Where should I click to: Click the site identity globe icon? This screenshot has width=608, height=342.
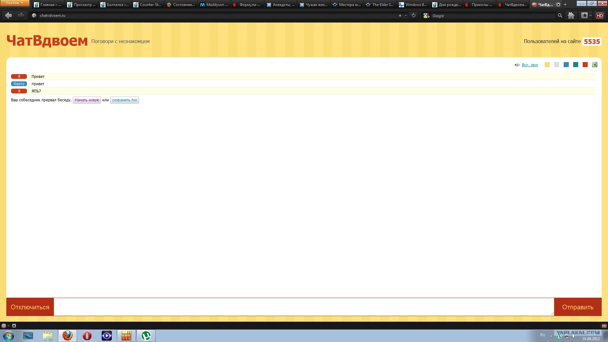pyautogui.click(x=34, y=16)
